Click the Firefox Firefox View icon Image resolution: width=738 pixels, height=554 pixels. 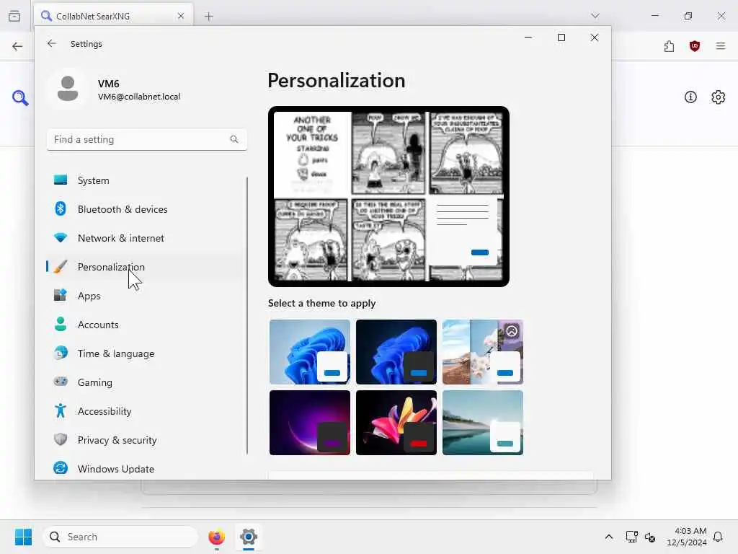[x=14, y=16]
